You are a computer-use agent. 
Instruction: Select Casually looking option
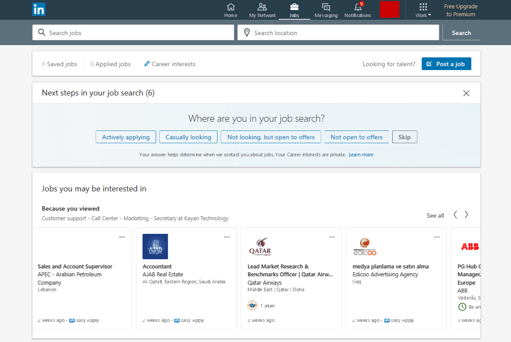coord(188,137)
